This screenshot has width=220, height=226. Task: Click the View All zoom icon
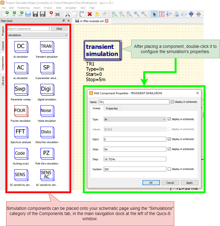pyautogui.click(x=114, y=14)
